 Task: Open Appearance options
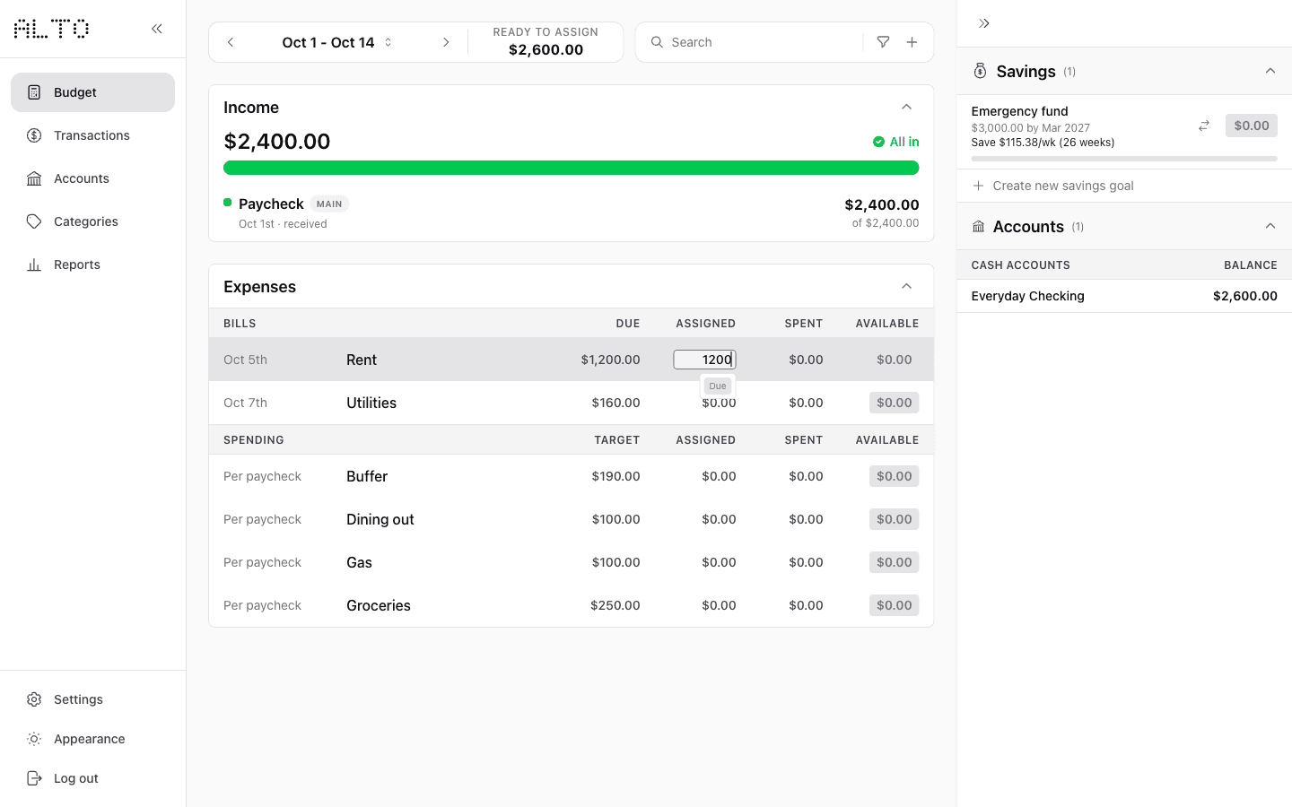[92, 739]
